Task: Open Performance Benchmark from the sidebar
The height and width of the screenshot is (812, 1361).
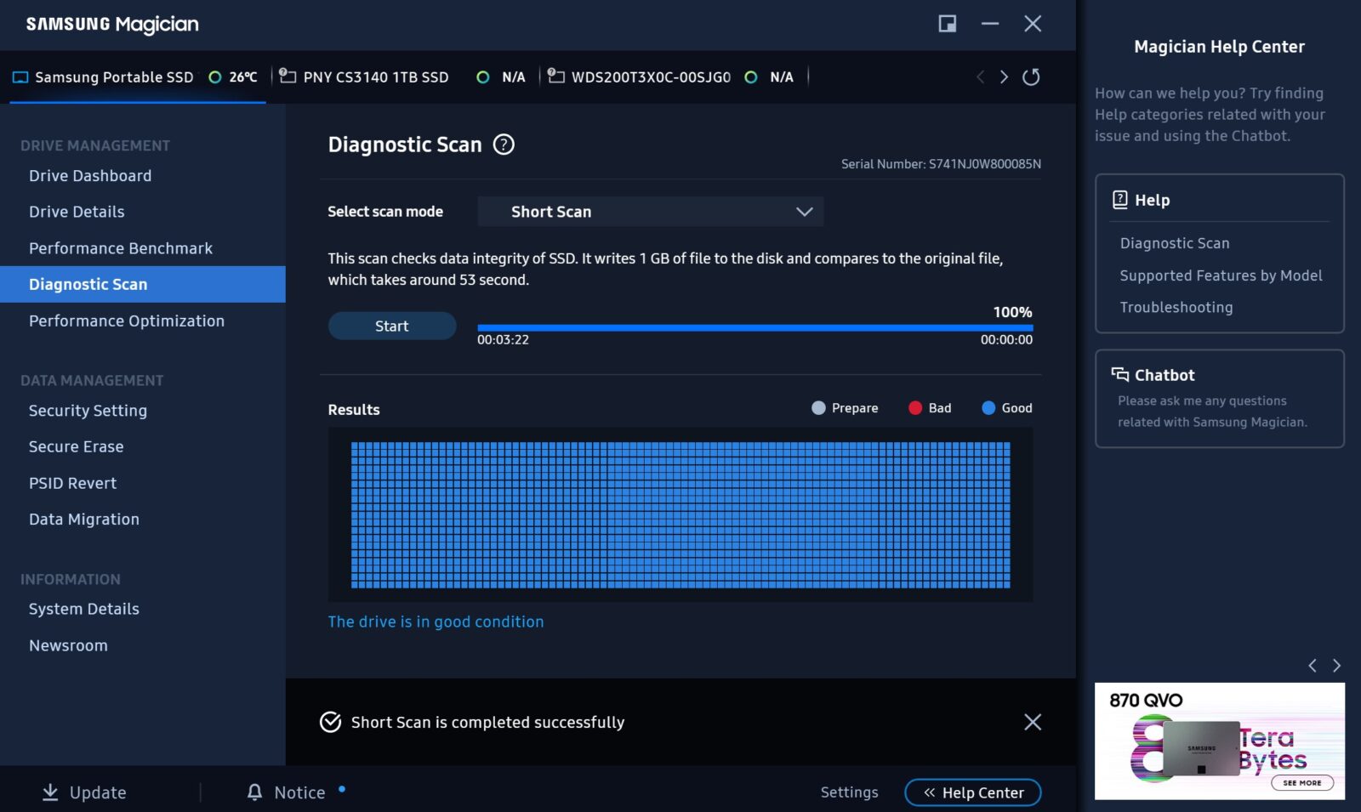Action: (121, 248)
